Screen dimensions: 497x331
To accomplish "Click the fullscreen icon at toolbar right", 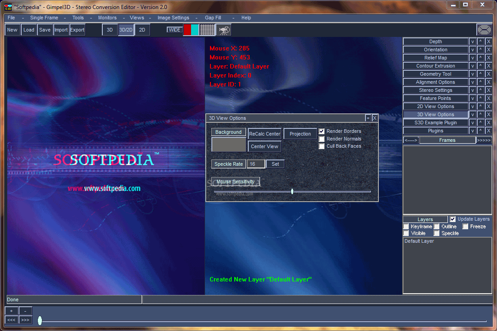I will click(484, 30).
